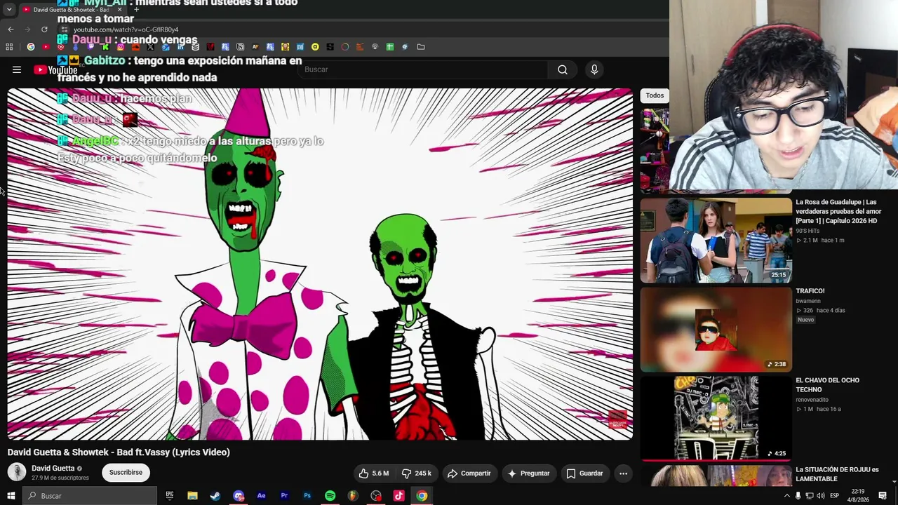
Task: Launch Premiere Pro from the taskbar
Action: point(284,496)
